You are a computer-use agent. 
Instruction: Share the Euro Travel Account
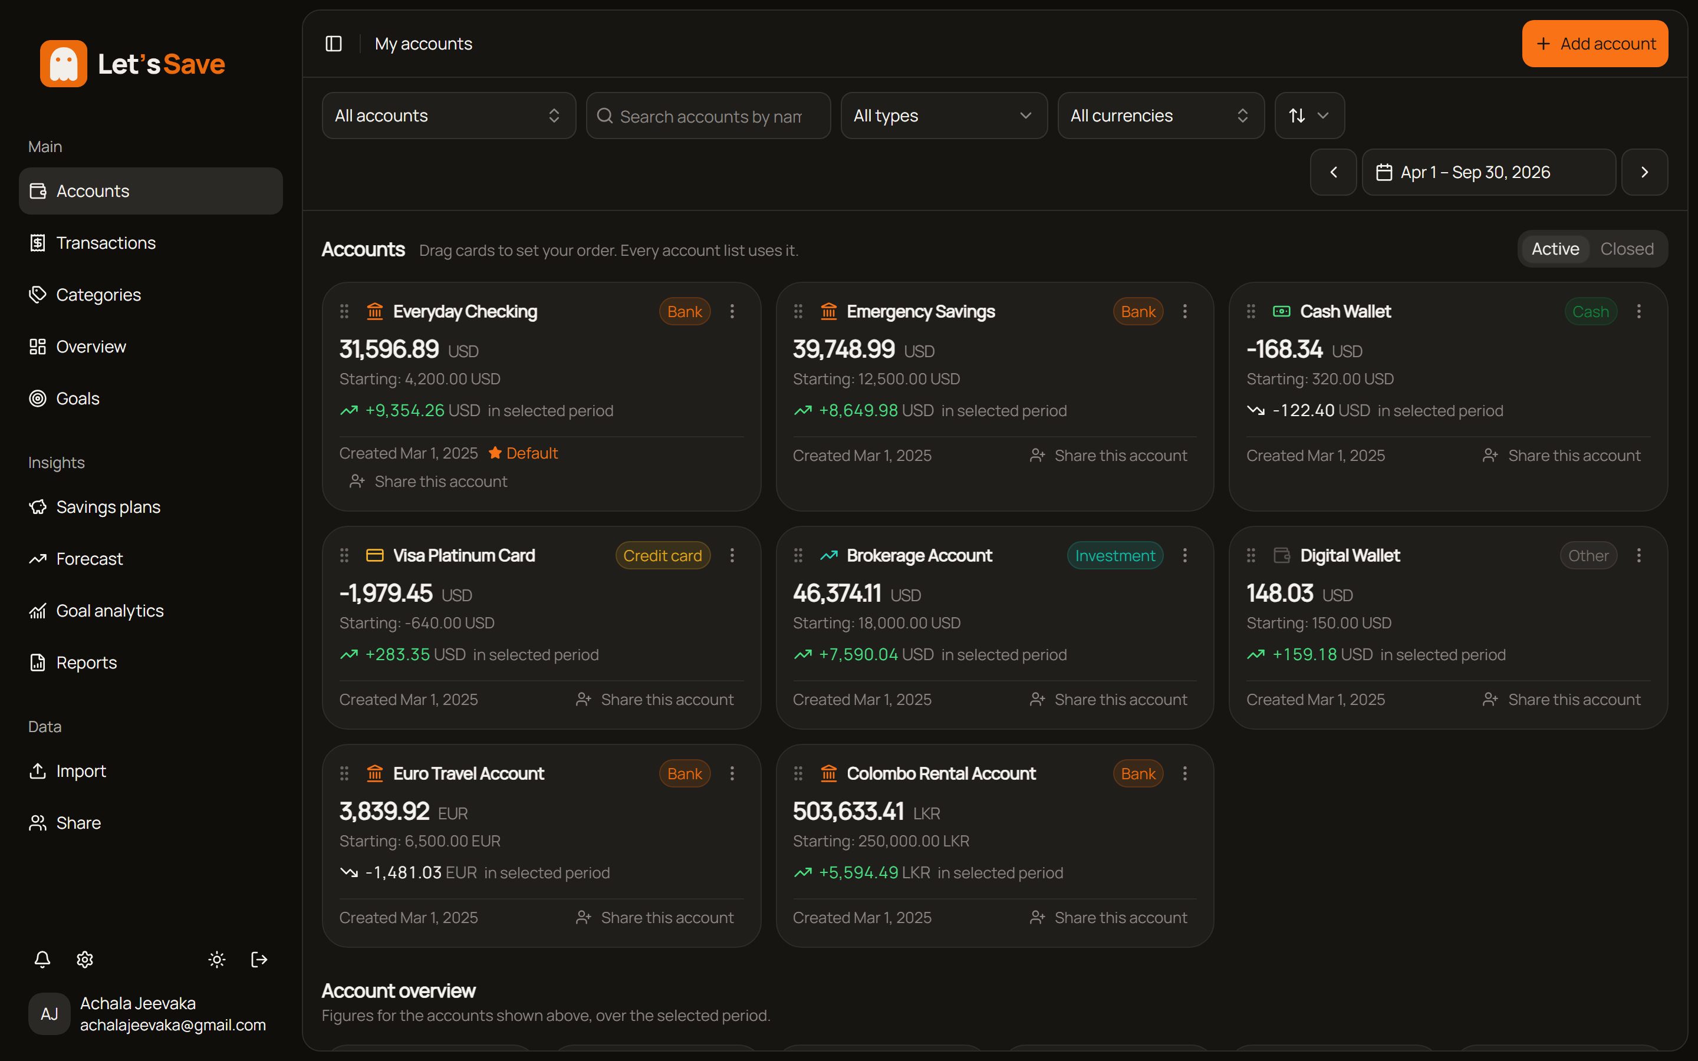click(654, 917)
